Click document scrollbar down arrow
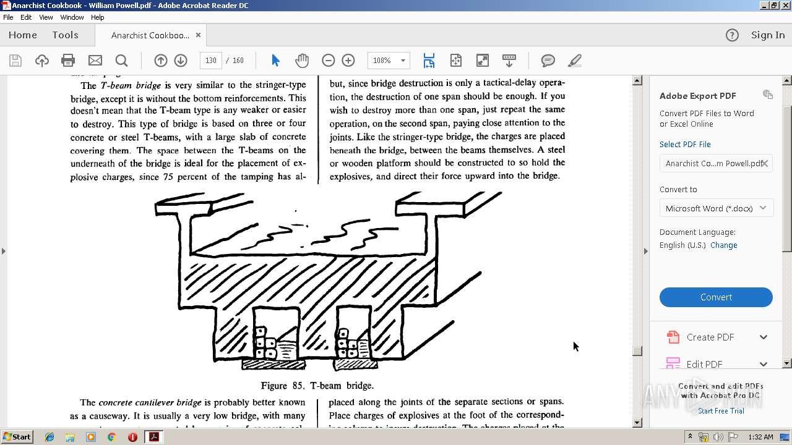The width and height of the screenshot is (792, 445). tap(637, 423)
